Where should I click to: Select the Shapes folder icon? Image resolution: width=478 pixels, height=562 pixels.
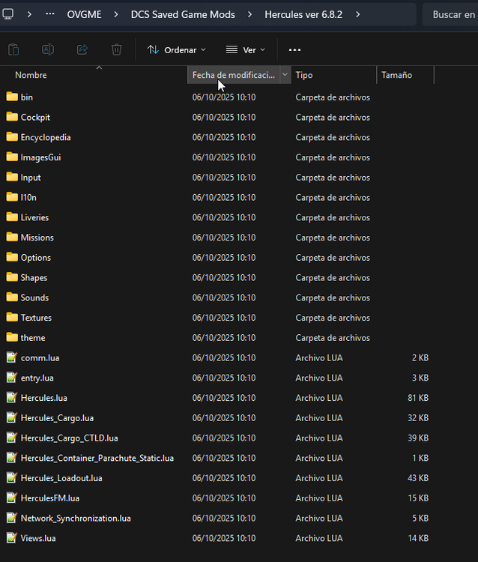pyautogui.click(x=12, y=277)
